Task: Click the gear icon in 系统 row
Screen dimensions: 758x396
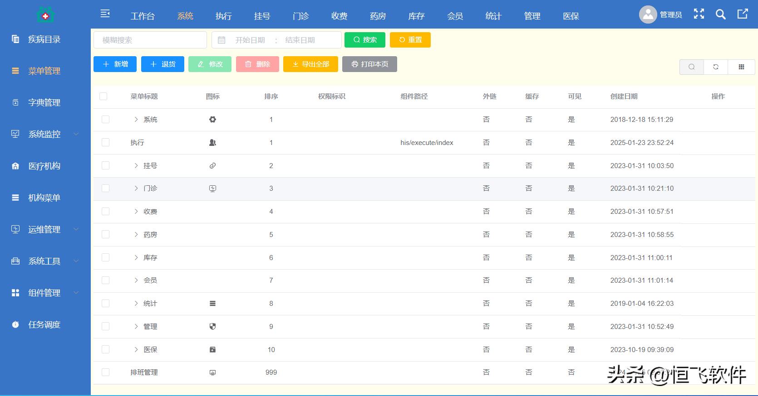Action: (x=212, y=120)
